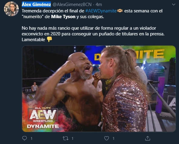
Task: Click the reply count number
Action: (x=31, y=139)
